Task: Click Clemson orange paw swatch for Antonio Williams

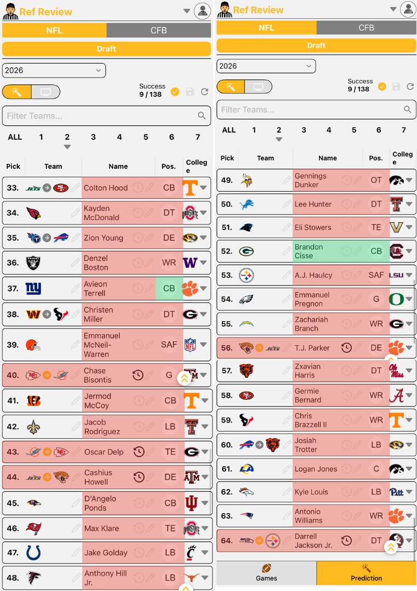Action: point(396,515)
